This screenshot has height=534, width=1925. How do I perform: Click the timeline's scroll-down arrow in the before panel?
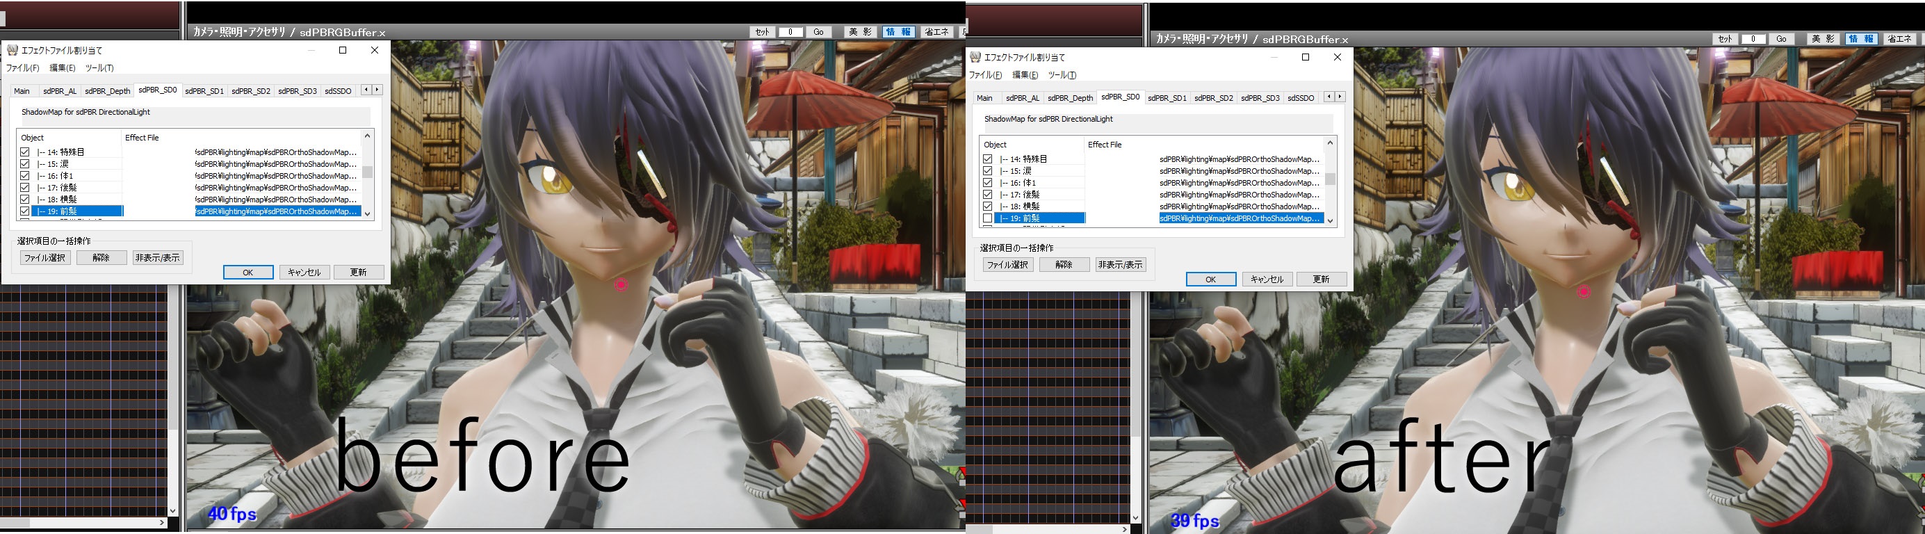pos(172,511)
